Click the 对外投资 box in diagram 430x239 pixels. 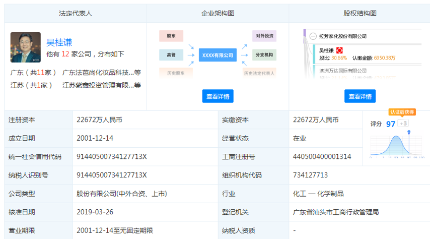264,36
